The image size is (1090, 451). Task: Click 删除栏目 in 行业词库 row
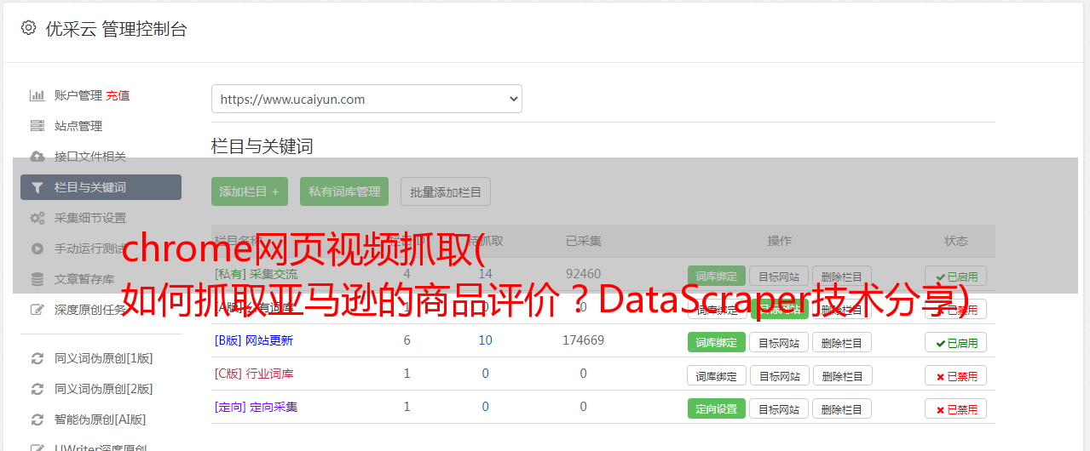point(841,375)
